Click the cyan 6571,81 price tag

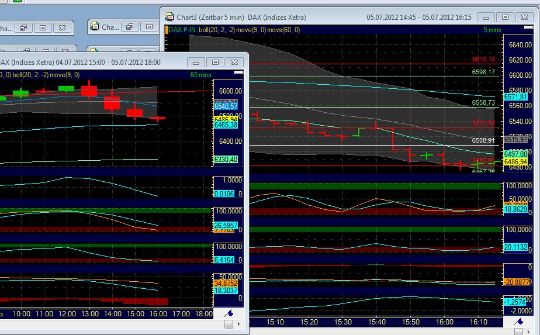pyautogui.click(x=515, y=97)
